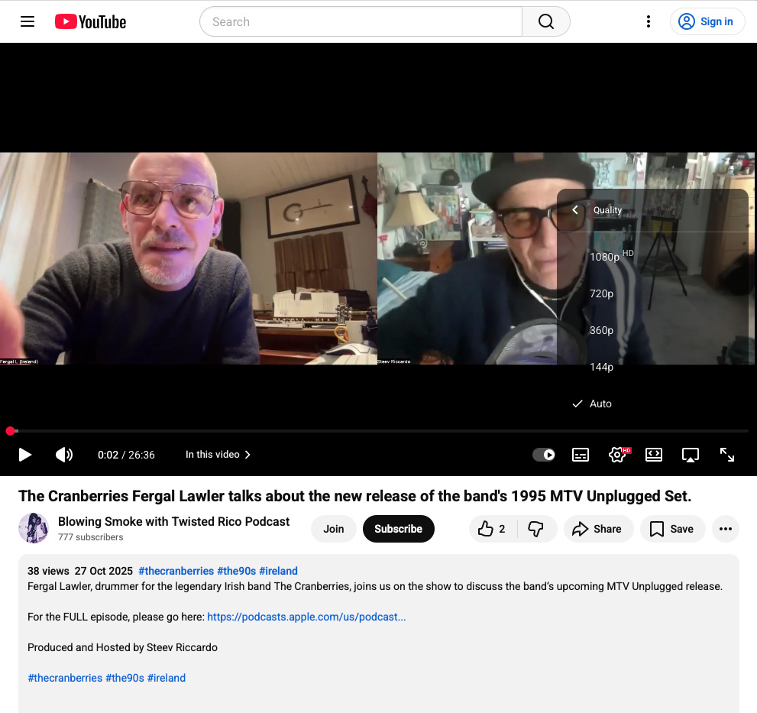Click the search magnifier button
This screenshot has height=713, width=757.
coord(545,21)
